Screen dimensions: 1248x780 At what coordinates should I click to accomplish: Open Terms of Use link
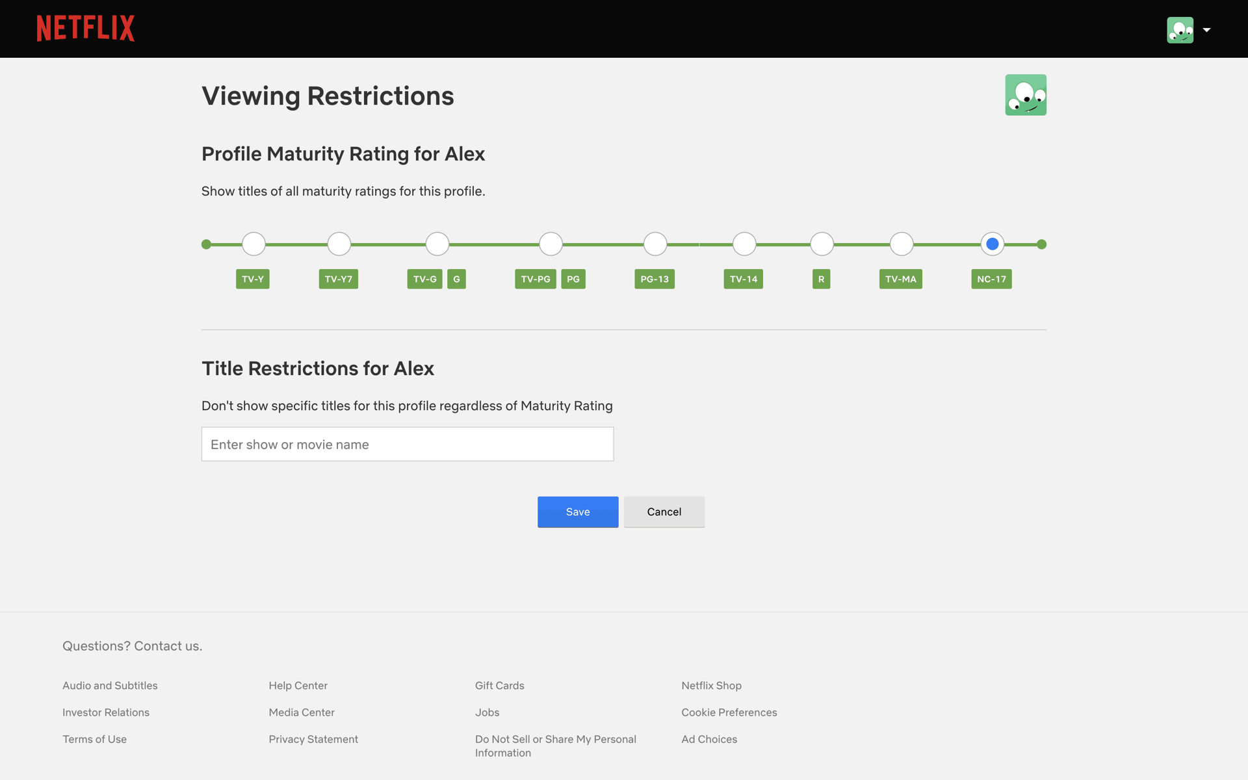pyautogui.click(x=95, y=739)
